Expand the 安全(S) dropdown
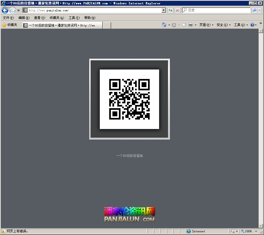 tap(222, 25)
